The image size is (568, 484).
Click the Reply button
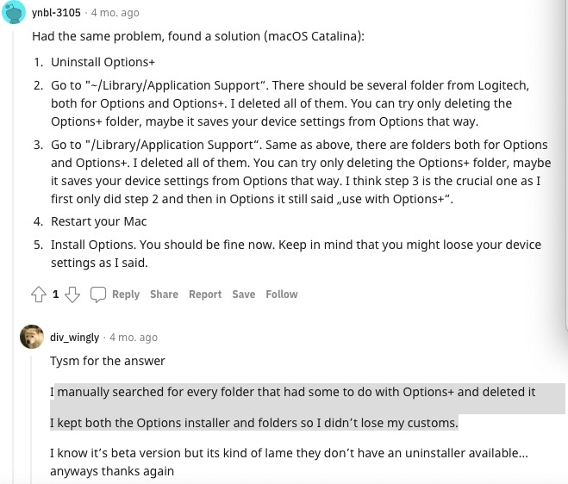[x=125, y=295]
